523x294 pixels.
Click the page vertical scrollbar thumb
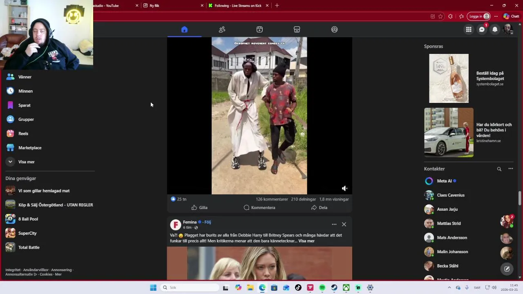click(520, 198)
